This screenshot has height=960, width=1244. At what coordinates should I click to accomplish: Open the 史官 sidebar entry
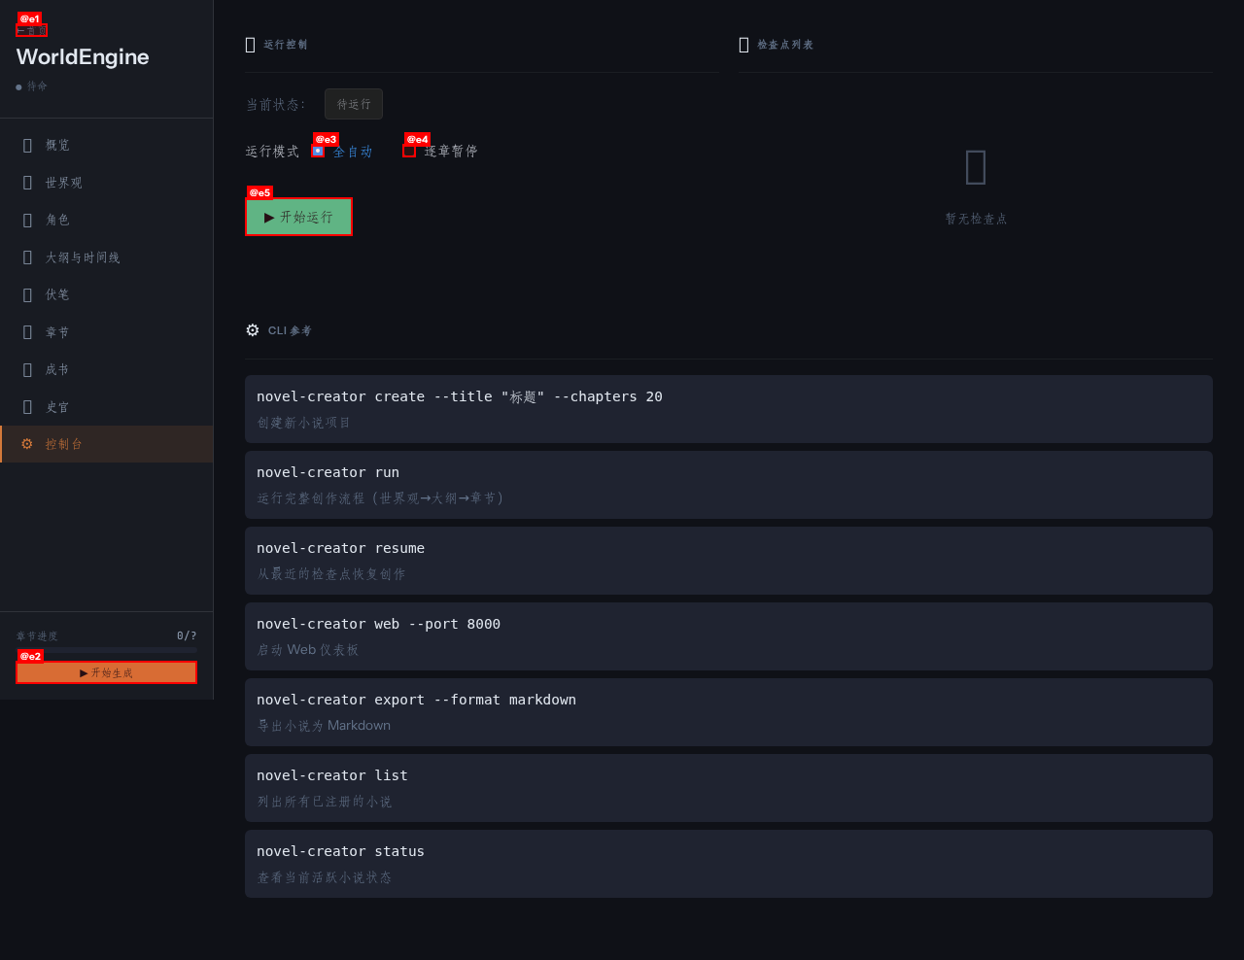click(107, 407)
